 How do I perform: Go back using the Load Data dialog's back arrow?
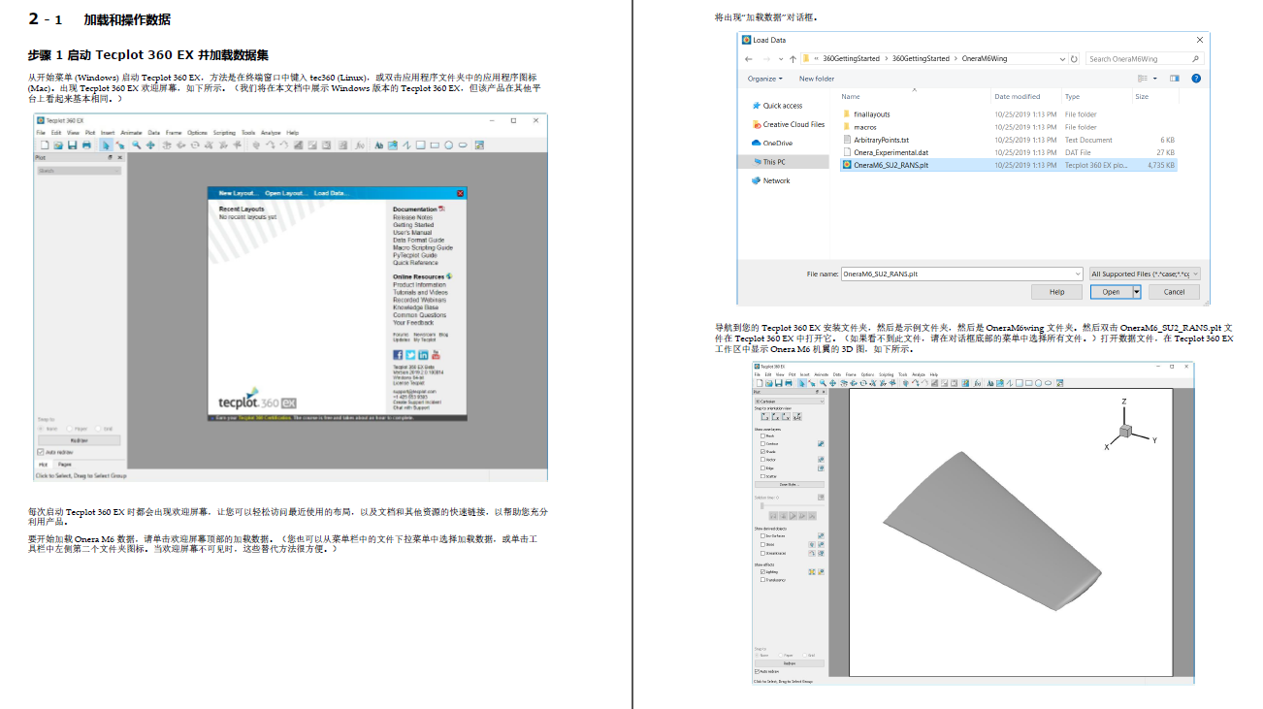[749, 58]
